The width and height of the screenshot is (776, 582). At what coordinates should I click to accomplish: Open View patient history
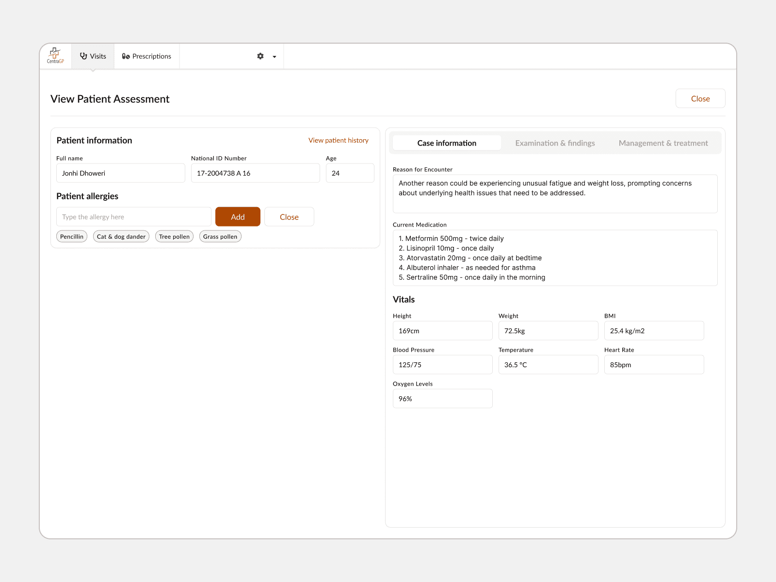(x=338, y=140)
